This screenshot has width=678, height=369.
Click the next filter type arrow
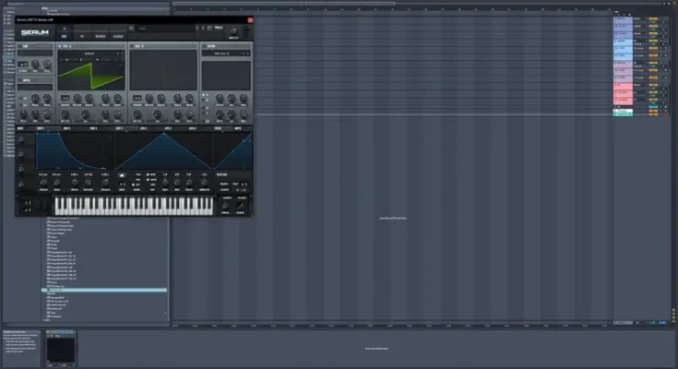[249, 53]
